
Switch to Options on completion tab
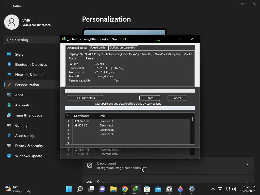pos(123,47)
